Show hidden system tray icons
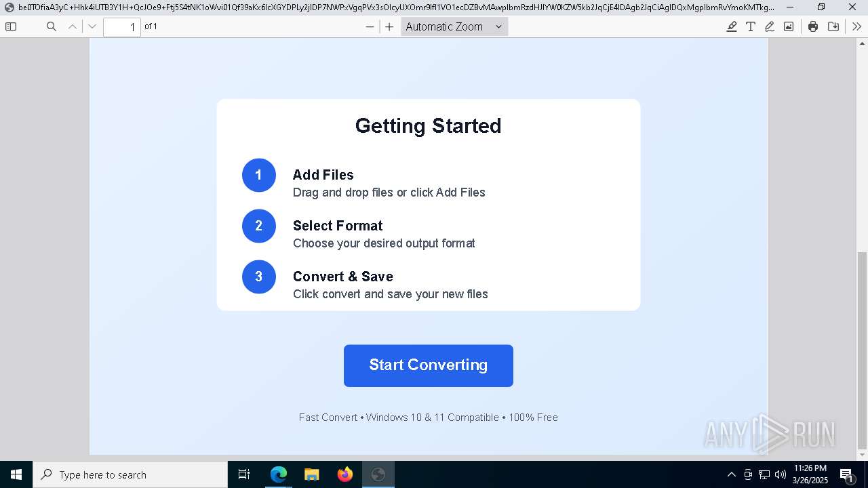 coord(731,474)
